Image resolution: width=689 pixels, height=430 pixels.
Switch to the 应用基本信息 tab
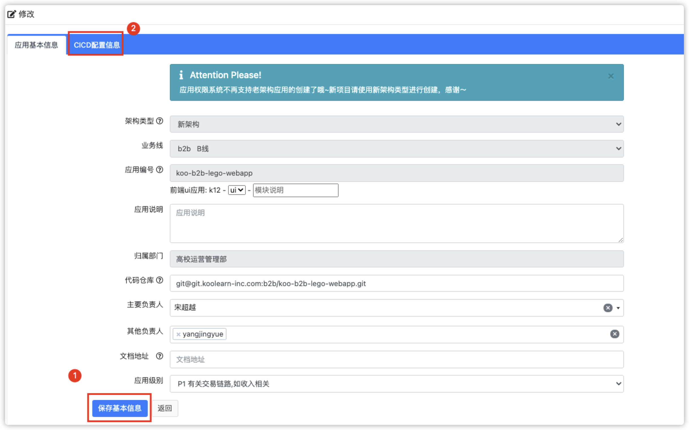(36, 45)
